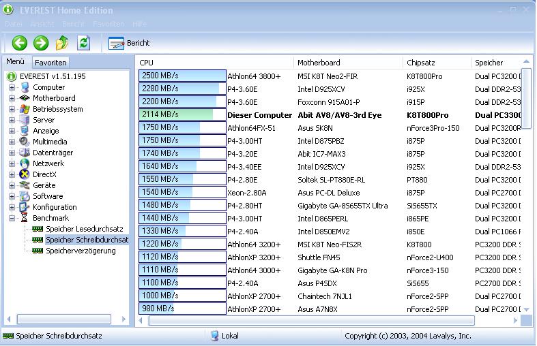Click the green 2114 MB/s result bar
537x346 pixels.
(x=182, y=114)
